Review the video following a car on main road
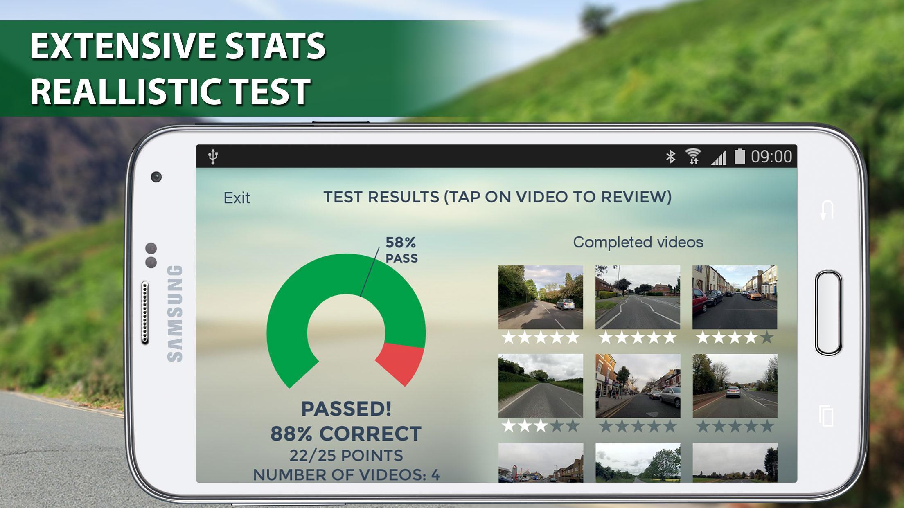Image resolution: width=904 pixels, height=508 pixels. (x=735, y=386)
